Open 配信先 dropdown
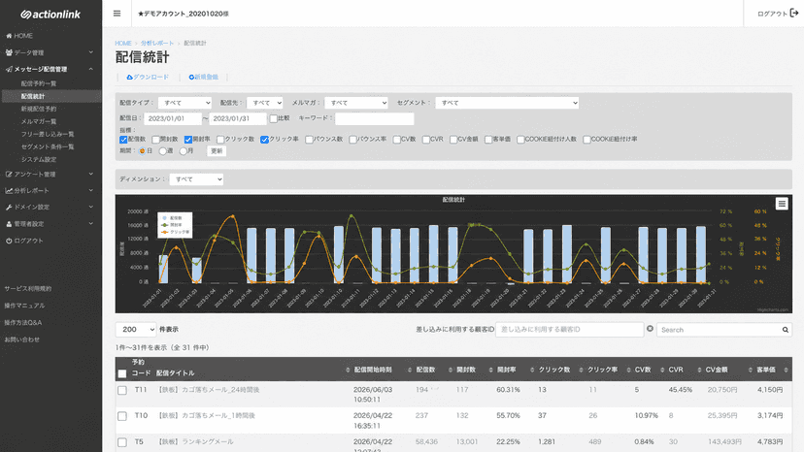 (x=264, y=103)
